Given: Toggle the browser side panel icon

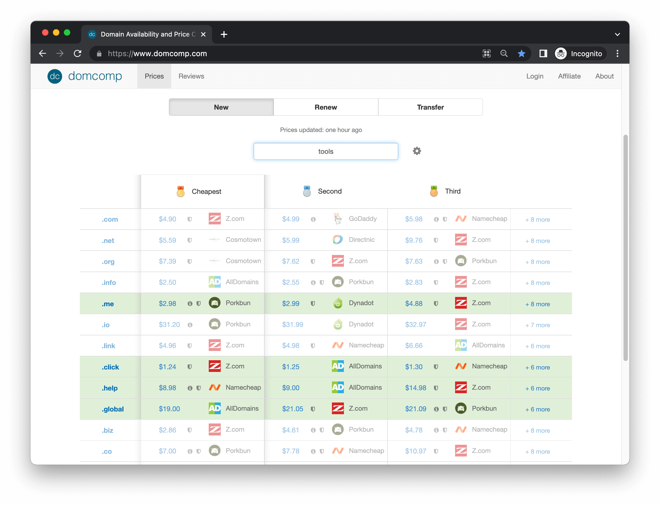Looking at the screenshot, I should [543, 53].
